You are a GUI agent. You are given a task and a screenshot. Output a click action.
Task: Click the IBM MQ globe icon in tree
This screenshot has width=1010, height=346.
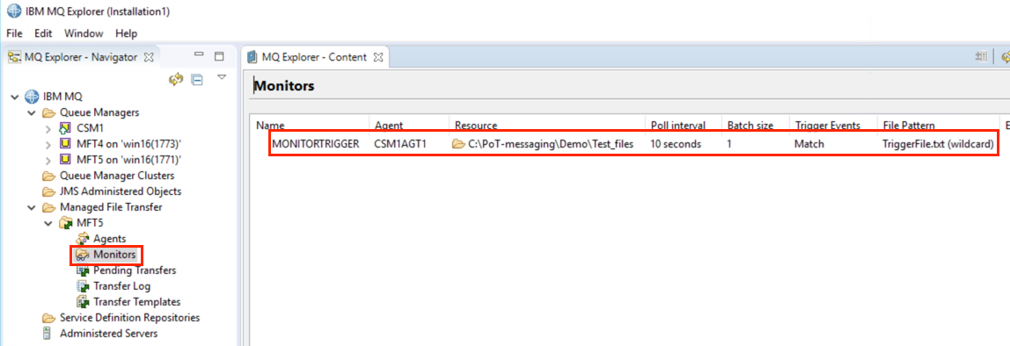click(32, 97)
